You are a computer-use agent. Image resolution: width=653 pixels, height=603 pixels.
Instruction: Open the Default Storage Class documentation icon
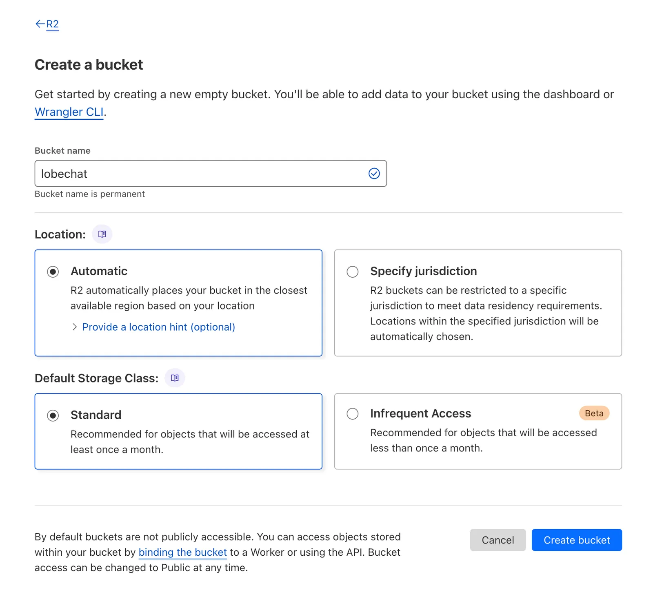175,378
